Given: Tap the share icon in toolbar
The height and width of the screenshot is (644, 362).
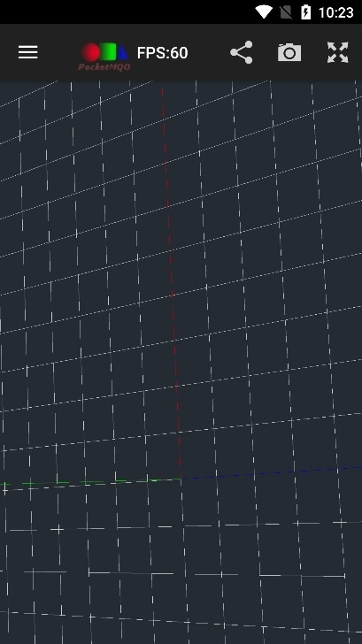Looking at the screenshot, I should pos(242,52).
